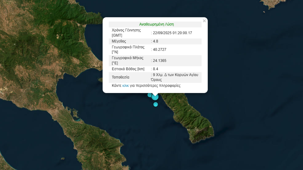Select the lone earthquake marker south of the cluster
This screenshot has width=303, height=170.
156,104
